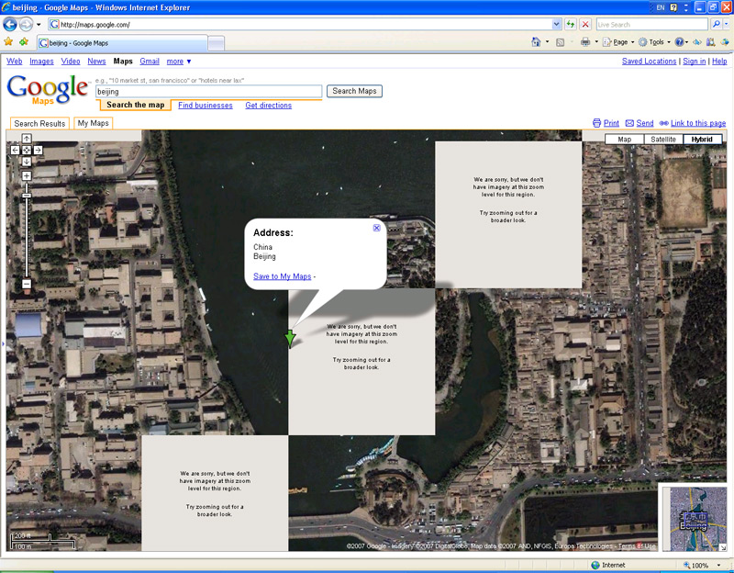Click the map search field containing beijing

pyautogui.click(x=209, y=91)
